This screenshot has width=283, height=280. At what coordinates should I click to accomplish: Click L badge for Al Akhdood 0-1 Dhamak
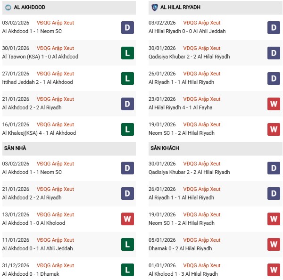click(127, 270)
